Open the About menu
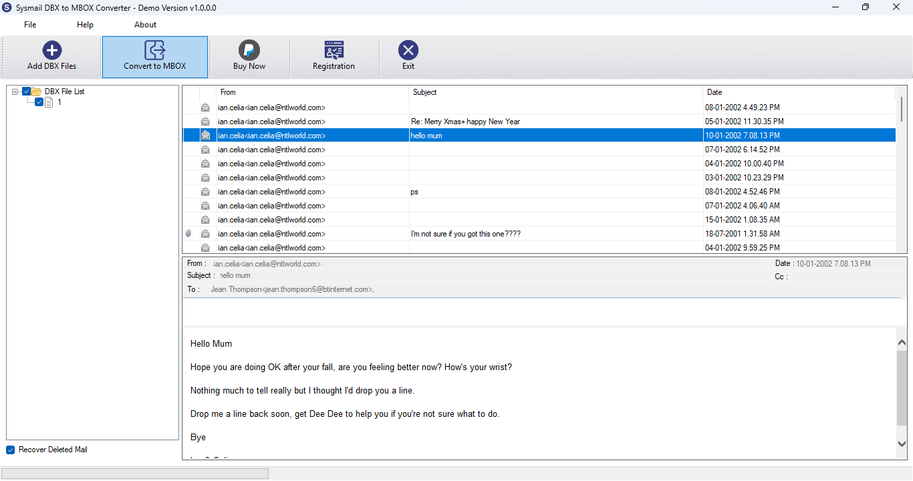913x481 pixels. pyautogui.click(x=145, y=25)
